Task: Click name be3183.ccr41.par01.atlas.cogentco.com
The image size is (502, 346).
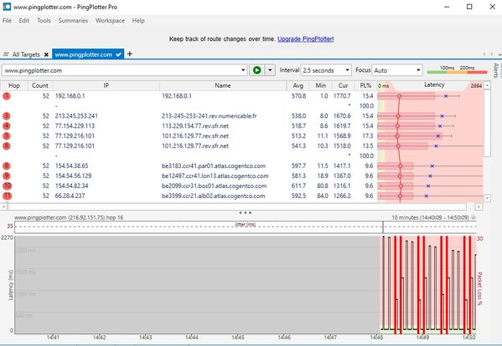Action: point(214,166)
